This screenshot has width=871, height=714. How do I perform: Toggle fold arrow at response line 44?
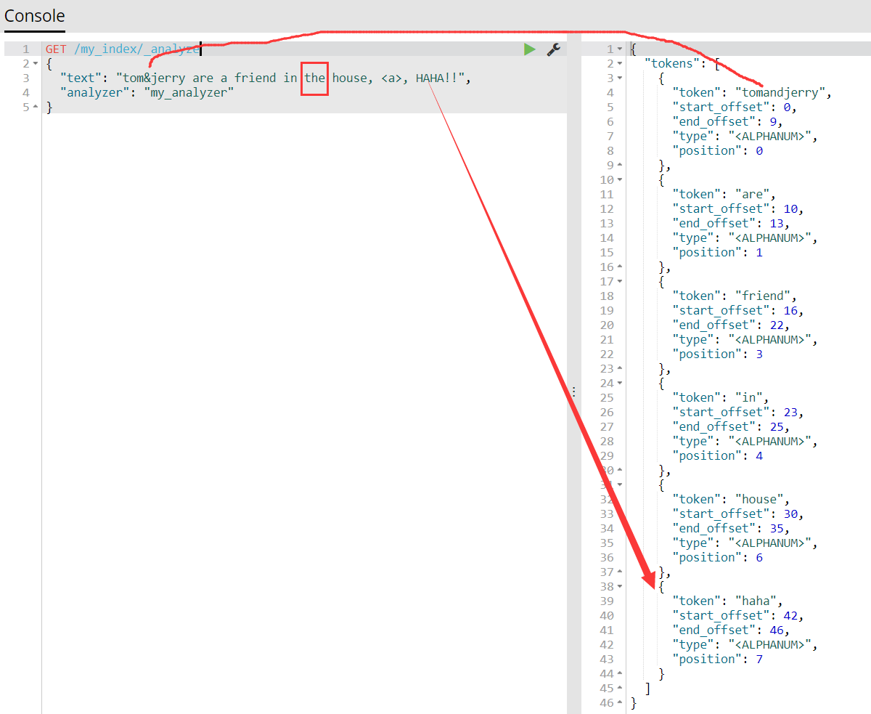coord(619,674)
